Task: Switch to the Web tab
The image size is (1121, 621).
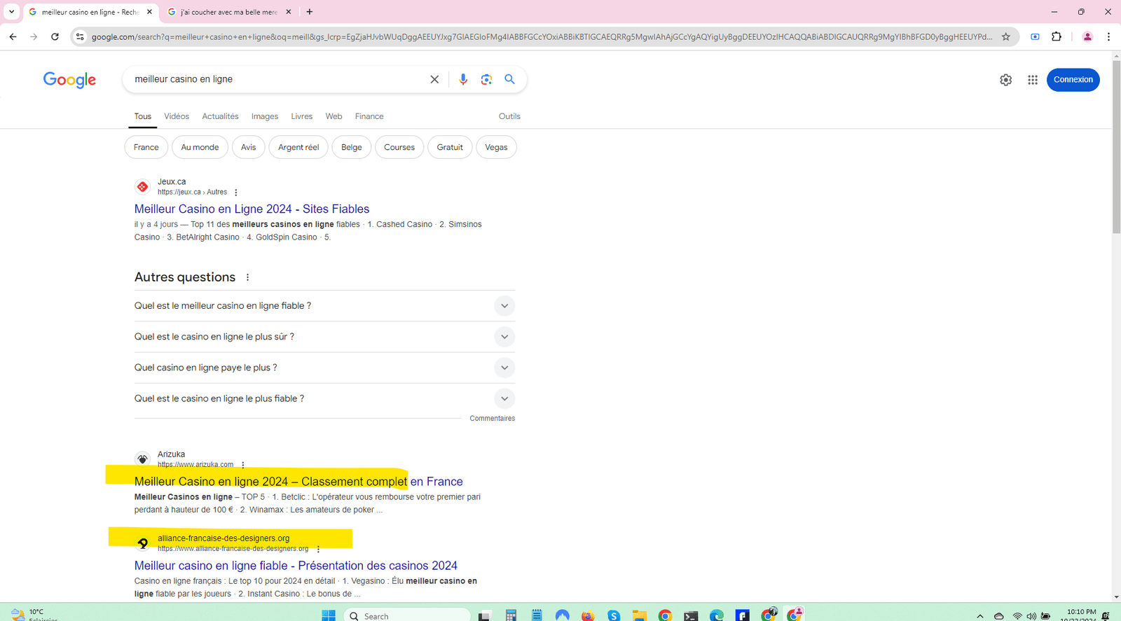Action: tap(334, 116)
